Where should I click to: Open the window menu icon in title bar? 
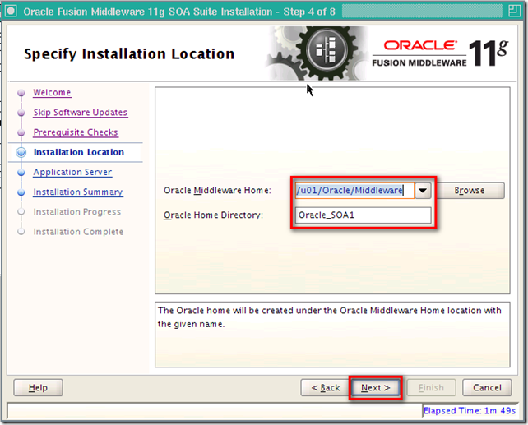pyautogui.click(x=11, y=12)
